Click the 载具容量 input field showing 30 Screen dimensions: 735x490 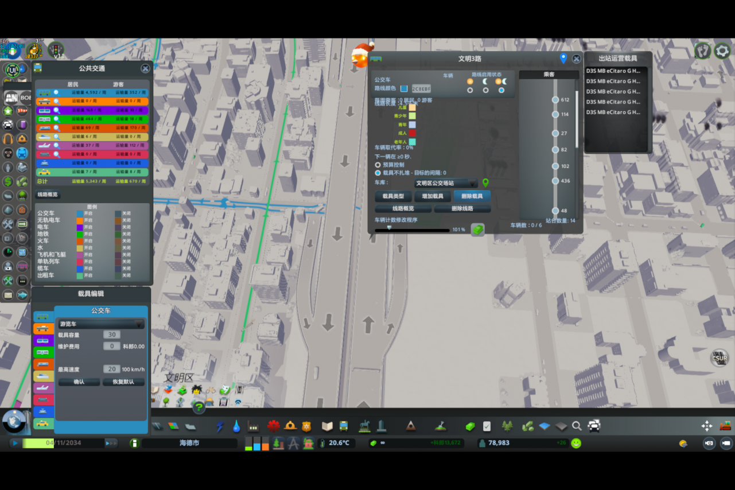(x=111, y=335)
